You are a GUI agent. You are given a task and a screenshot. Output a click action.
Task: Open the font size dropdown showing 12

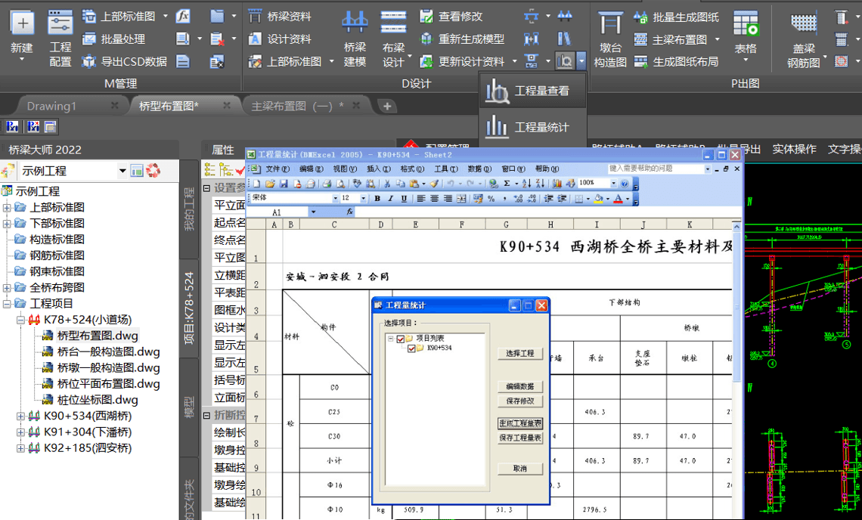(x=366, y=199)
